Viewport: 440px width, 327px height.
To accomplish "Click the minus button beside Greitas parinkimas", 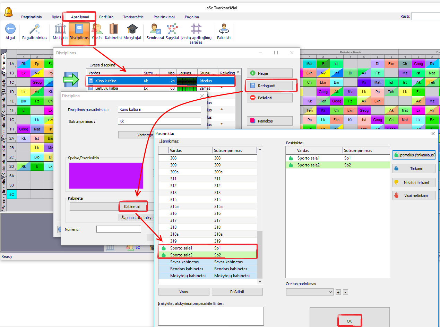I will pos(345,292).
